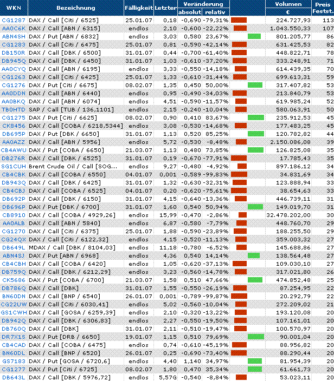Open WKN link CG1287
This screenshot has width=334, height=381.
(x=14, y=20)
